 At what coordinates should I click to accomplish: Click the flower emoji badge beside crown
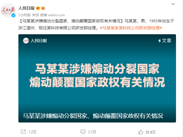43,8
